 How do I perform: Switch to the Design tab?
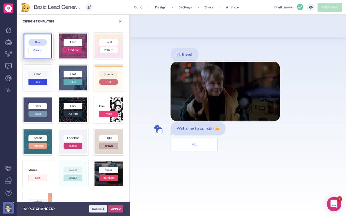click(x=160, y=7)
